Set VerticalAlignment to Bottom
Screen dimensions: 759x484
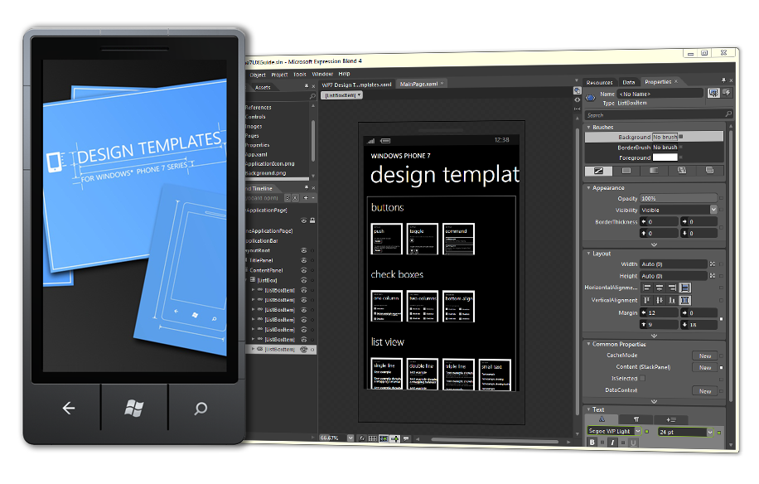pyautogui.click(x=672, y=300)
